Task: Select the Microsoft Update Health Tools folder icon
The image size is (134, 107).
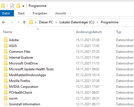Action: coord(6,69)
